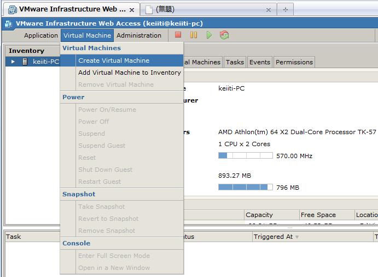This screenshot has width=378, height=277.
Task: Click the blank page icon on 無題 tab
Action: click(149, 10)
